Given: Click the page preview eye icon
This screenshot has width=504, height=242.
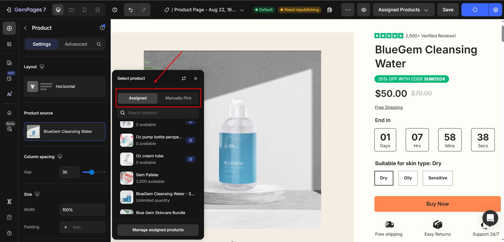Looking at the screenshot, I should click(x=363, y=10).
